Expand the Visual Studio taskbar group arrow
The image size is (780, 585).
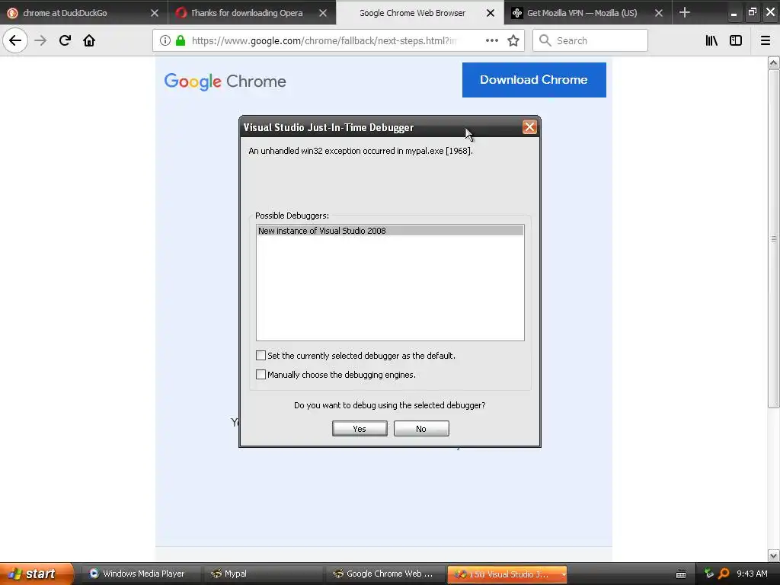(563, 574)
